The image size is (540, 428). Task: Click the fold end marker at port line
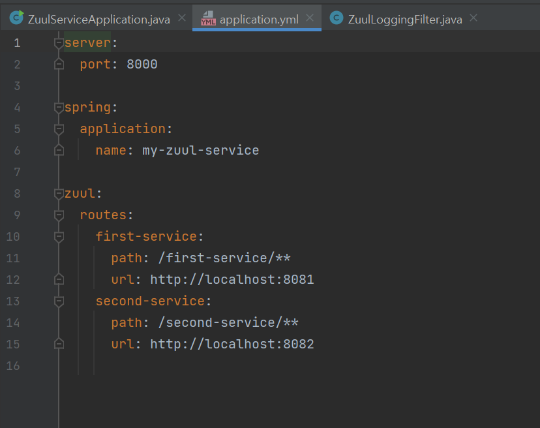point(59,64)
